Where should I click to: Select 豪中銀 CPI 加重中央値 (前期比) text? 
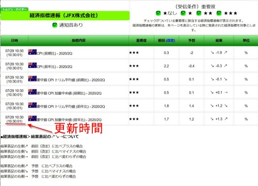coord(69,93)
